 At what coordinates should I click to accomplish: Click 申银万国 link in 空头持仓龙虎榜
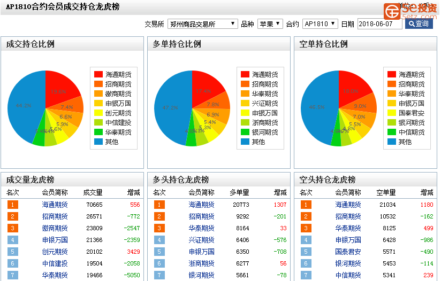348,240
